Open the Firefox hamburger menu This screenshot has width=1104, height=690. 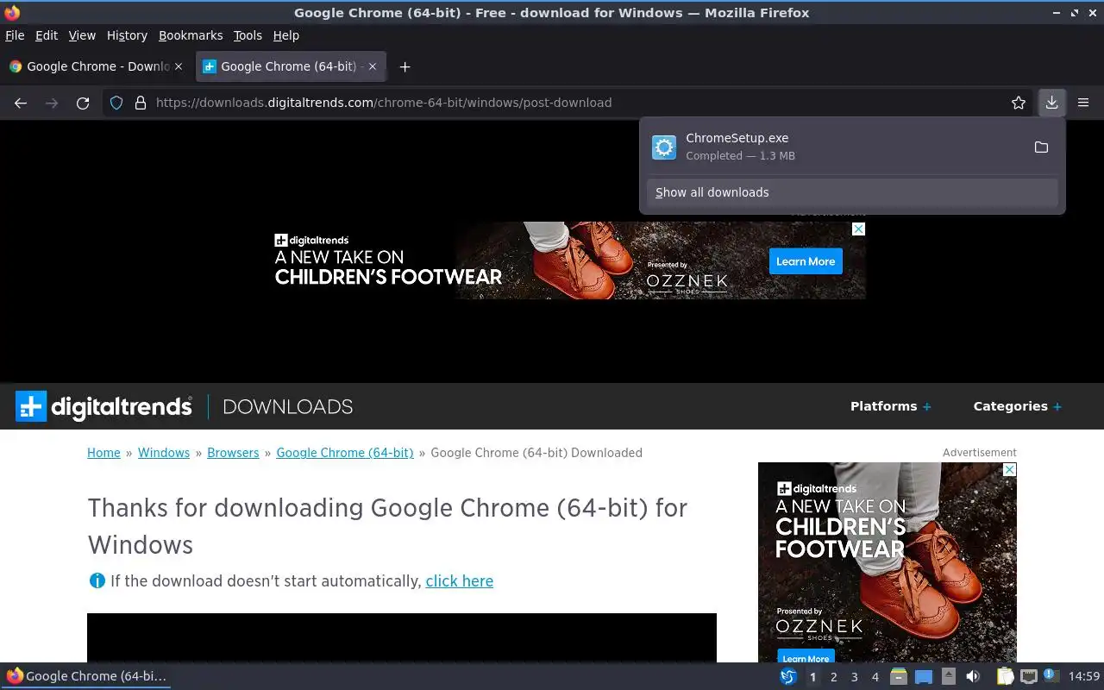[1083, 103]
